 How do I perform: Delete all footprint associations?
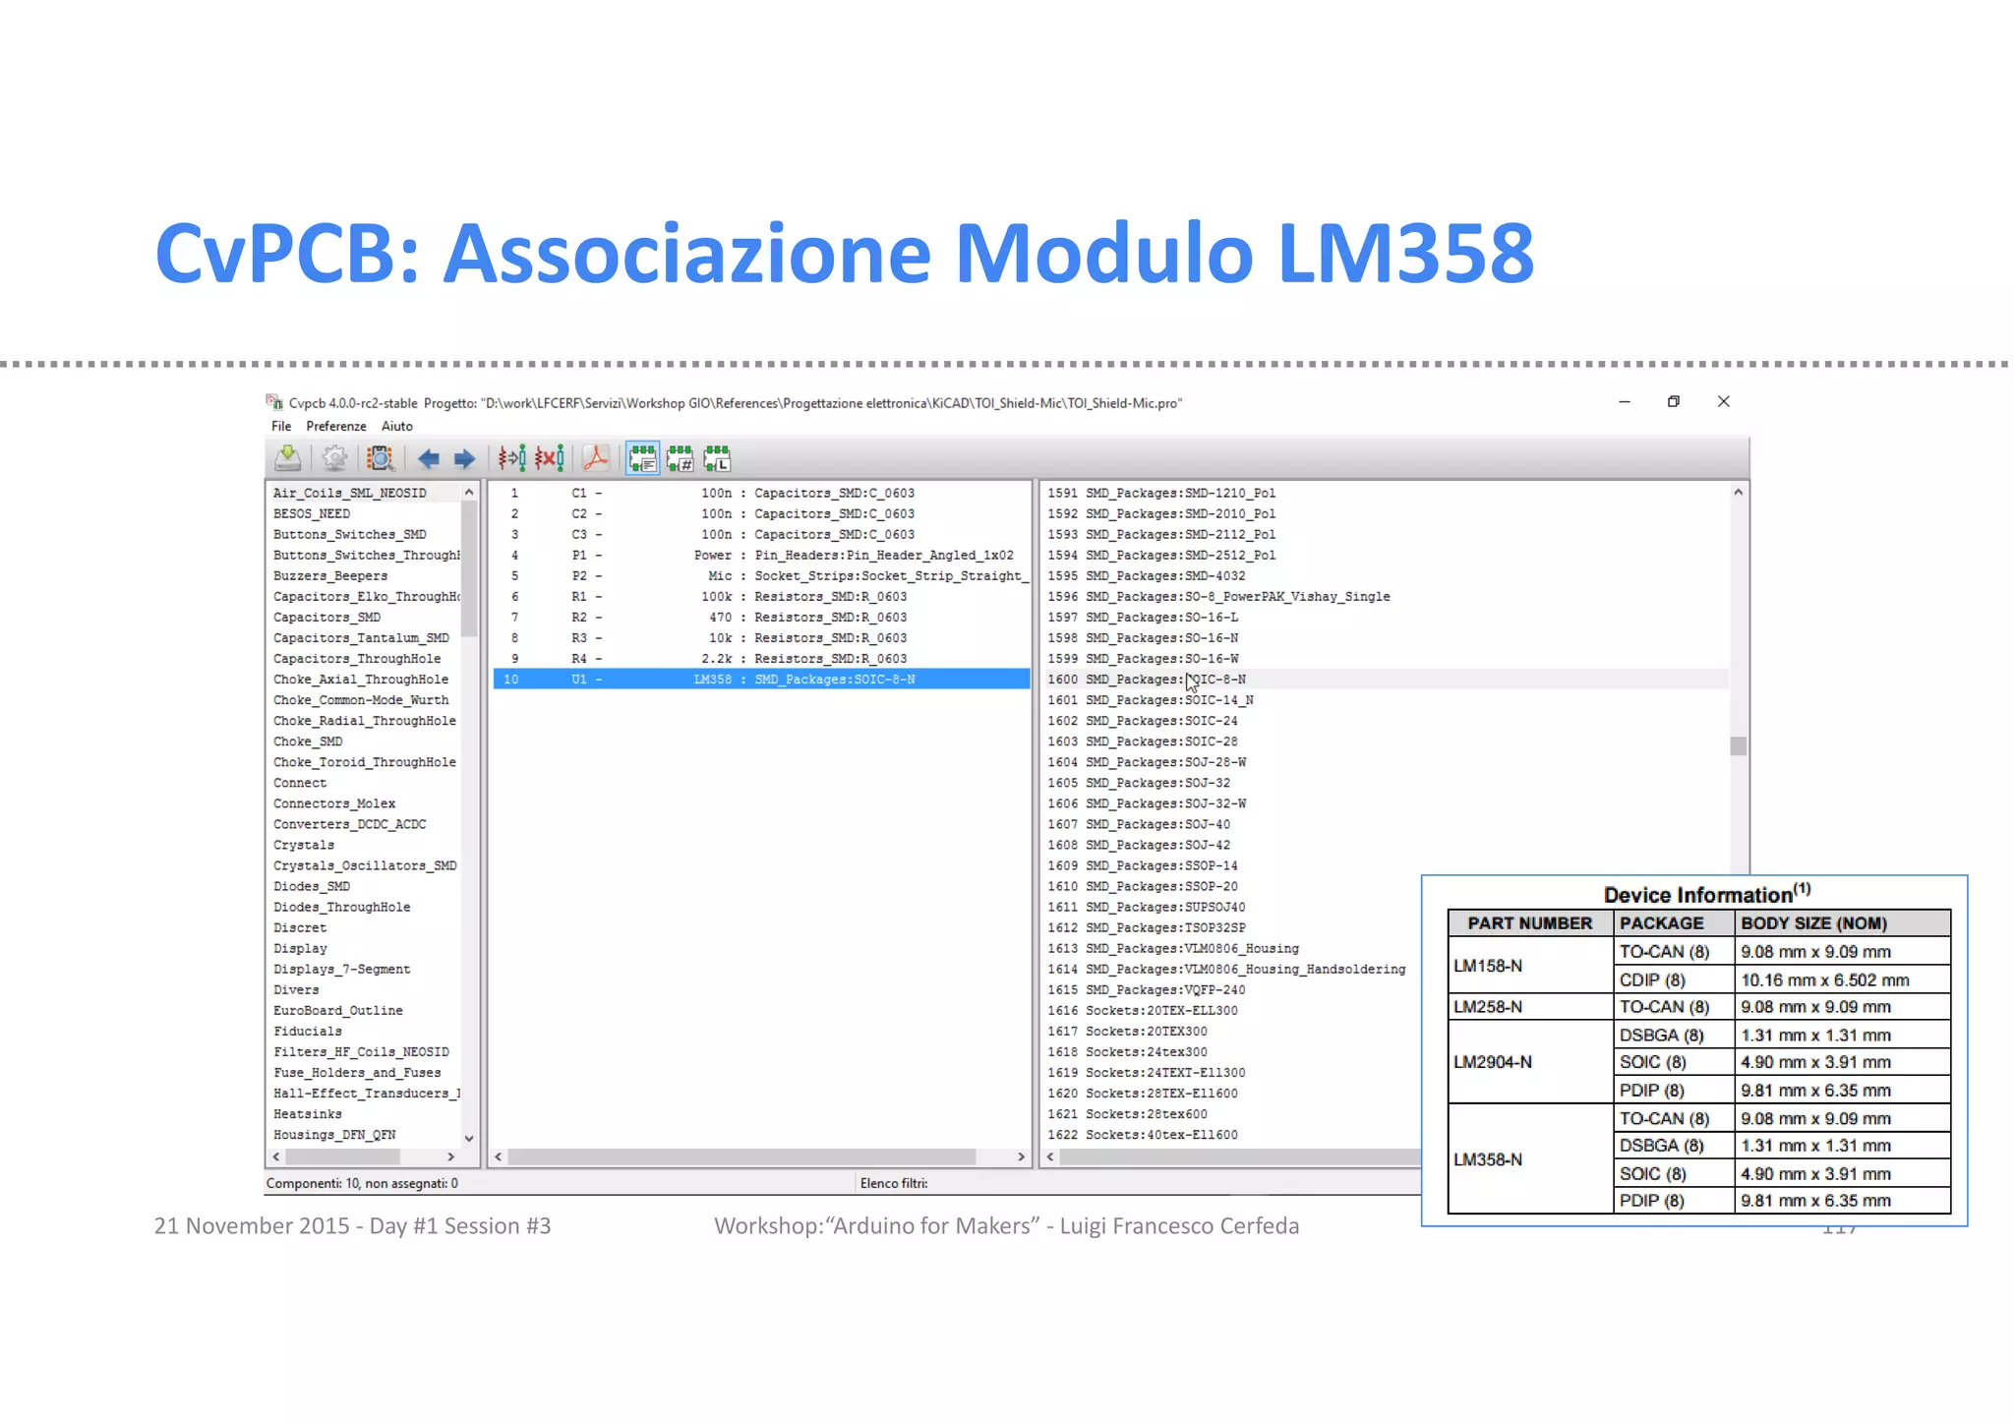[550, 458]
